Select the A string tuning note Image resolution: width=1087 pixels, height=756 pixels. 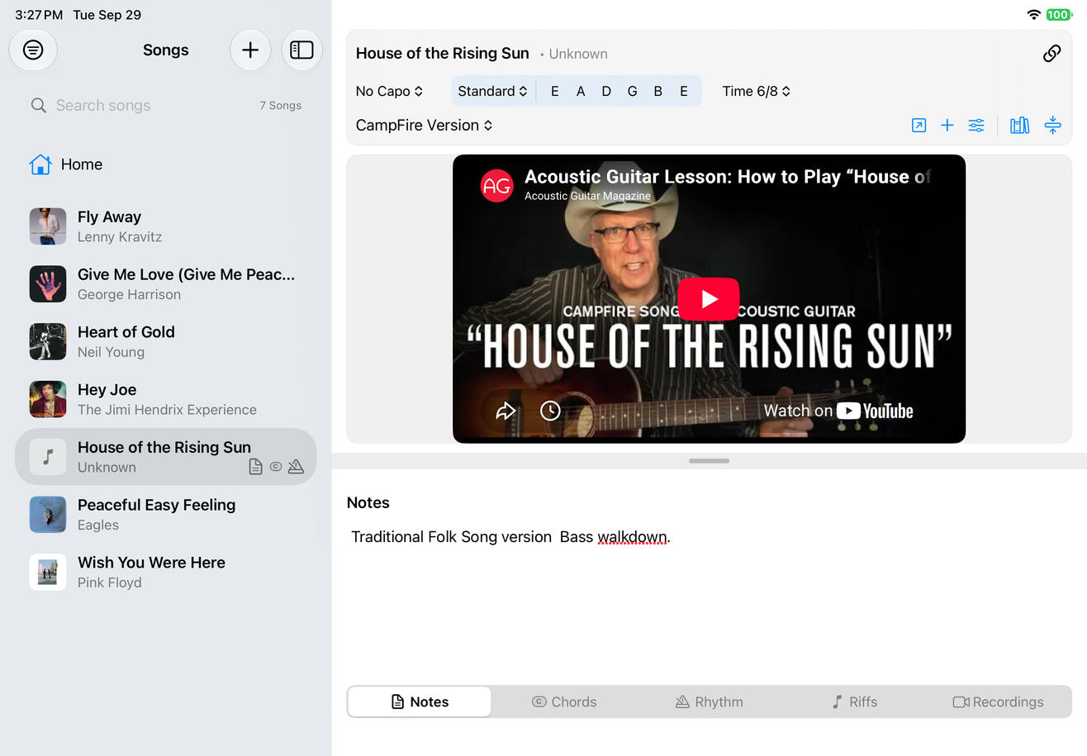click(581, 91)
